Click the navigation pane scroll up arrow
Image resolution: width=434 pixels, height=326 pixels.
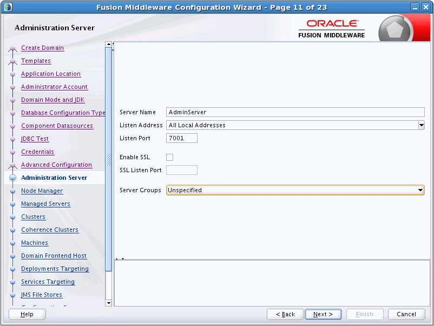click(x=108, y=44)
